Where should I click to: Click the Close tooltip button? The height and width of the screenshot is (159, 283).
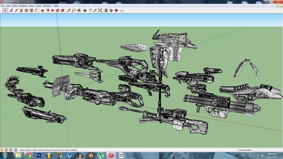coord(280,6)
